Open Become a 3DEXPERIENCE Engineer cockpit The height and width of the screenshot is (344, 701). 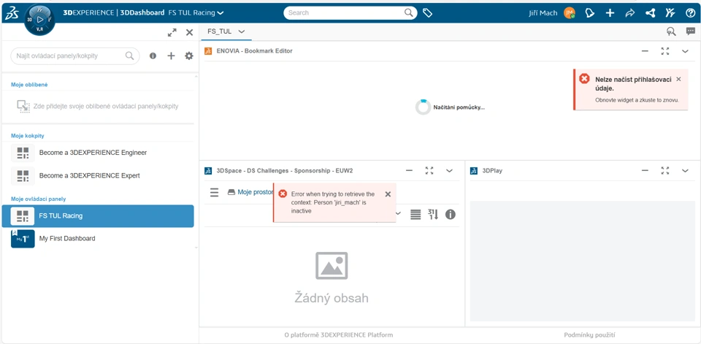point(102,153)
